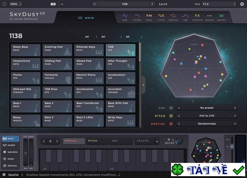Click the PIT pitch bend strip
The width and height of the screenshot is (247, 178).
point(26,152)
